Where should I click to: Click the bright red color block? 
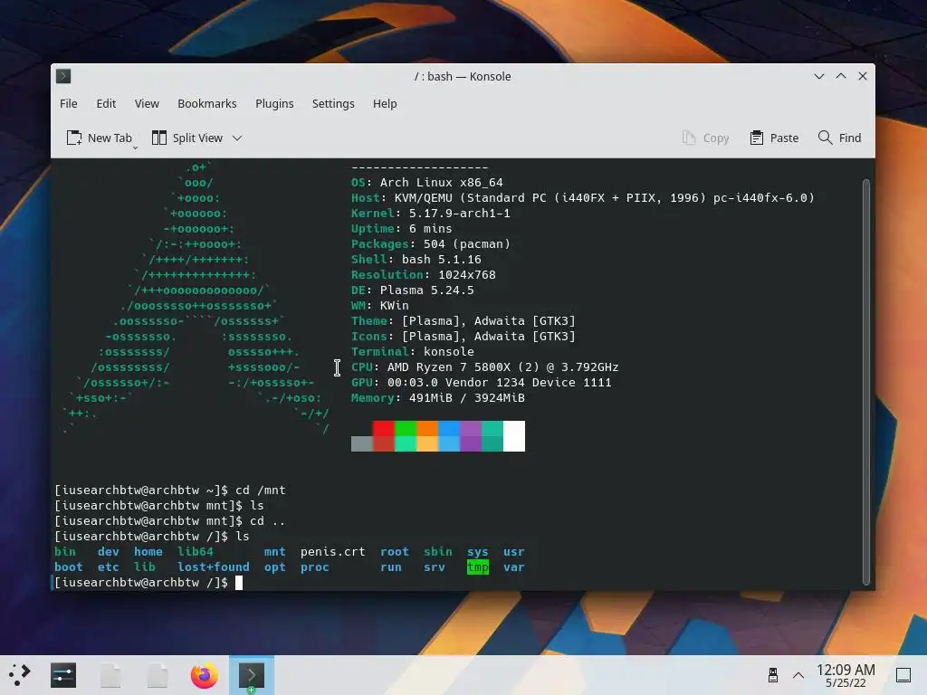[384, 428]
